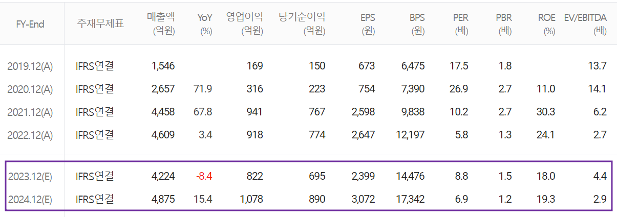617x217 pixels.
Task: Click the ROE column header
Action: click(546, 23)
